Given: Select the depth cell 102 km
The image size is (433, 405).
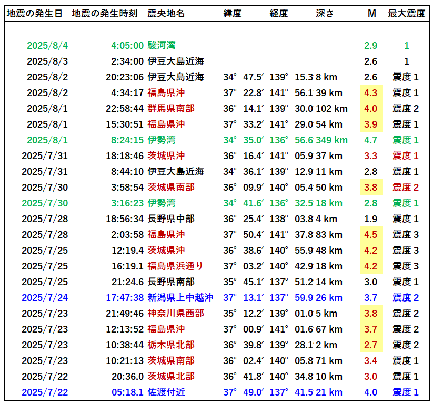Looking at the screenshot, I should coord(331,109).
